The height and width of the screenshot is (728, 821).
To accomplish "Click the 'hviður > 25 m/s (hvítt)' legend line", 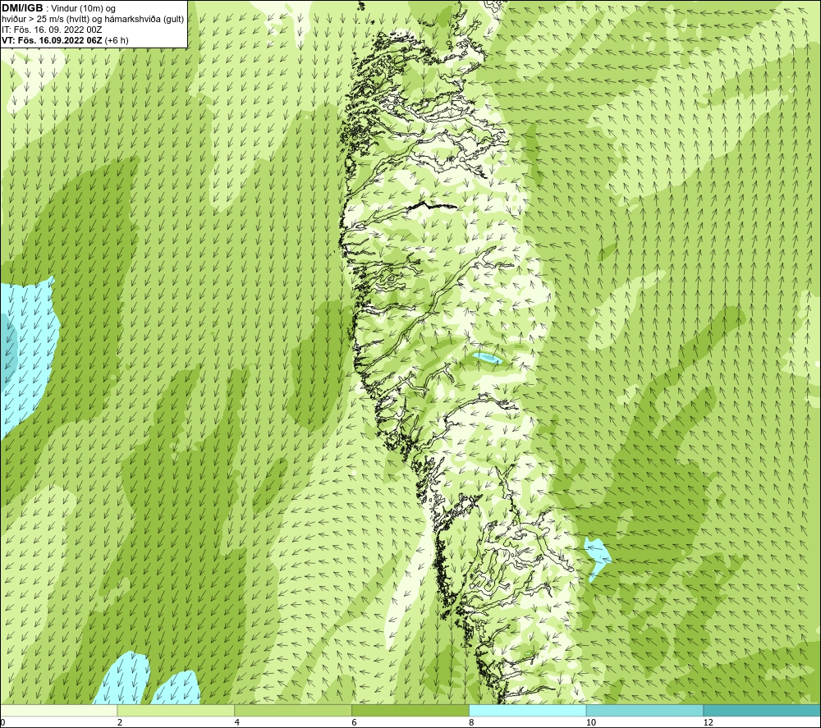I will click(93, 20).
